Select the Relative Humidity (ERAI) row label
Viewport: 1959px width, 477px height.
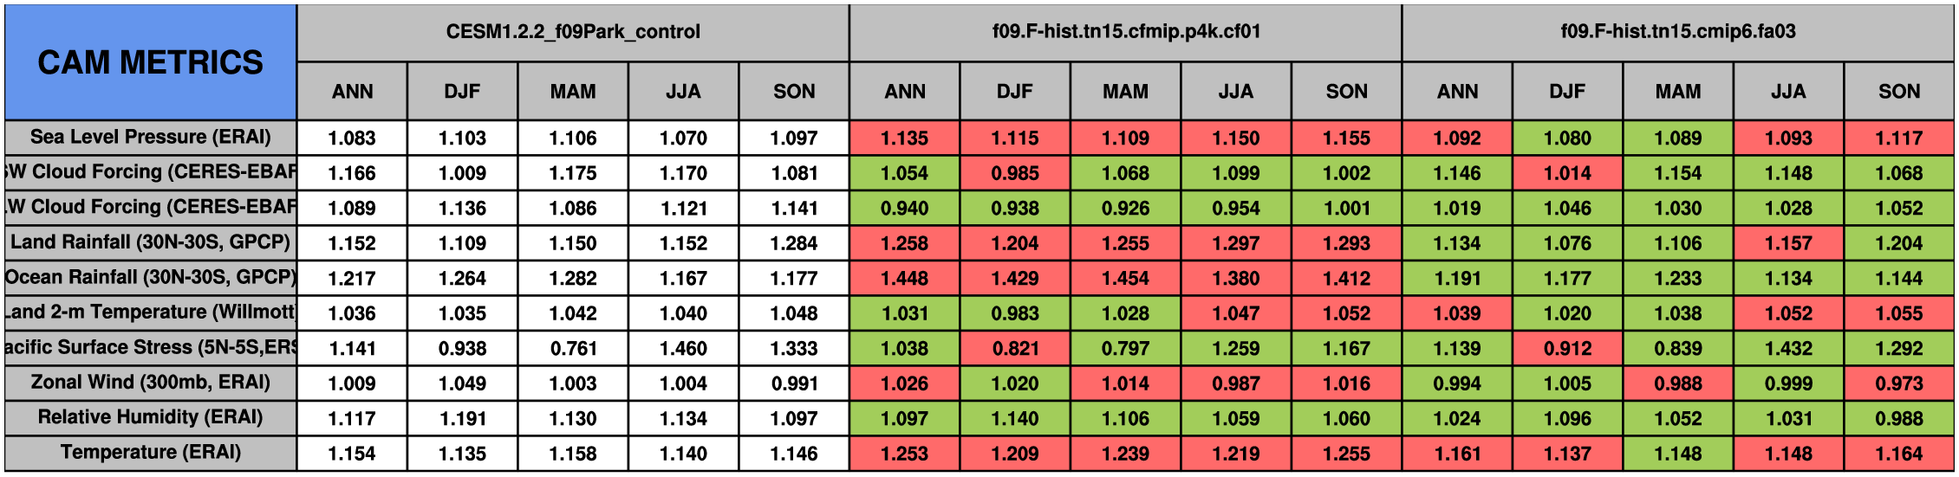150,418
